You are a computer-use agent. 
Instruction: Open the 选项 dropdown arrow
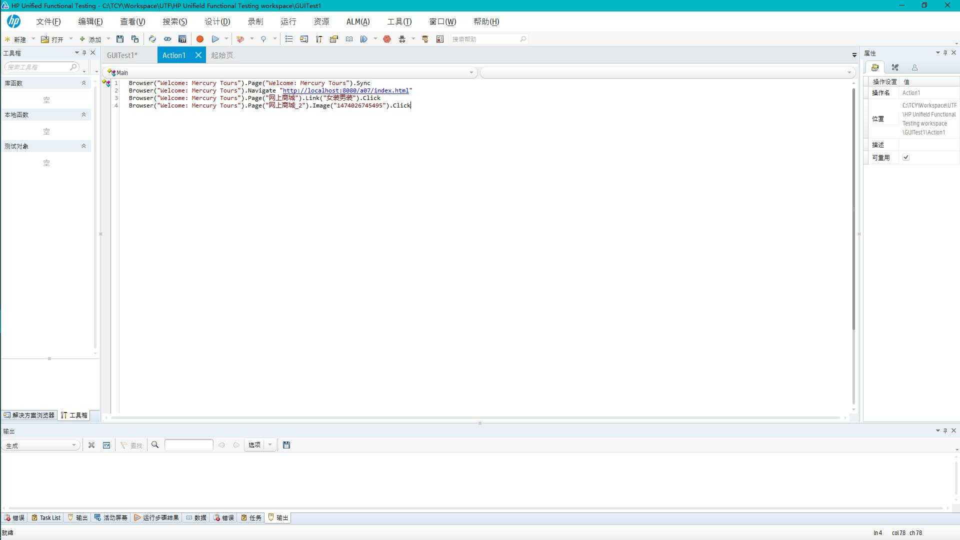tap(270, 445)
